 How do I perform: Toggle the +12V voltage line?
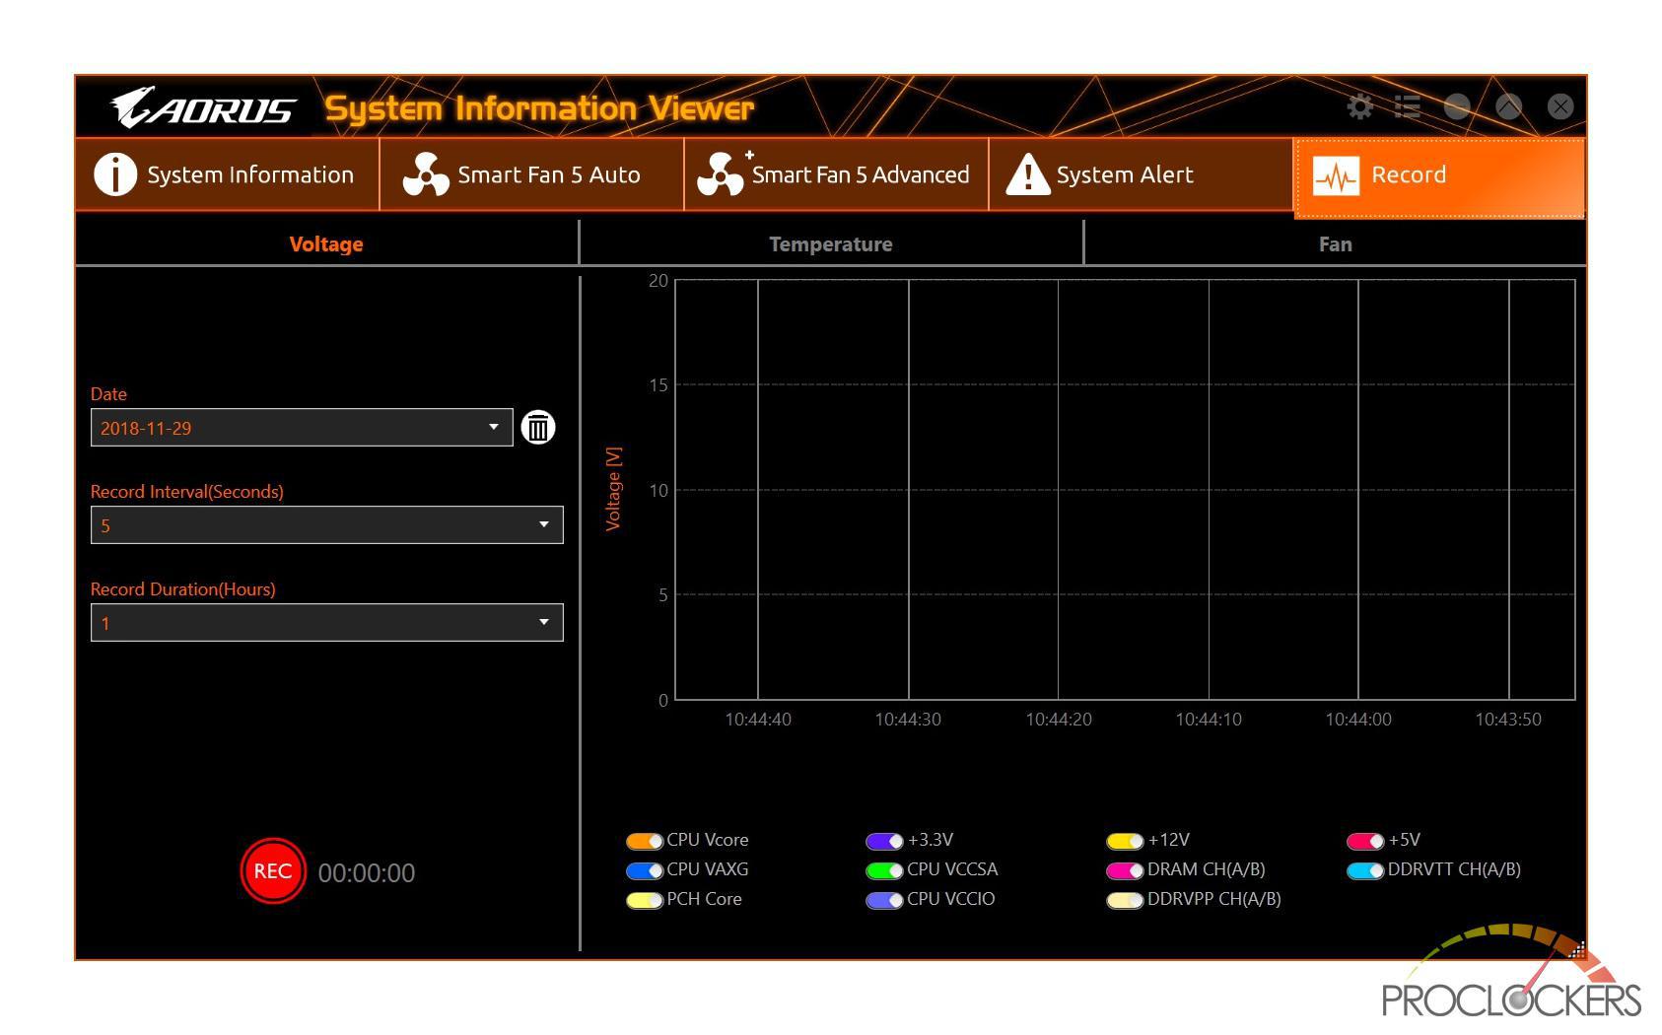click(1125, 841)
